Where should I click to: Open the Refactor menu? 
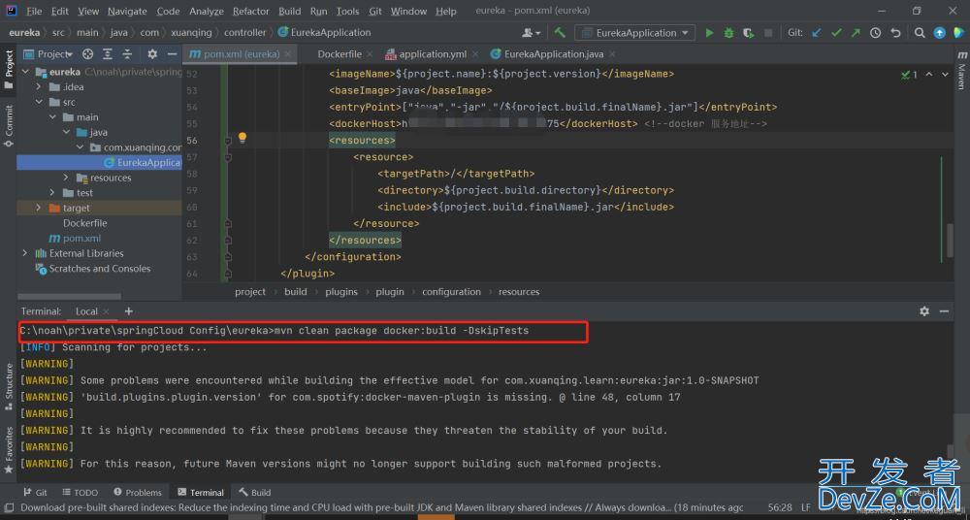click(x=250, y=11)
